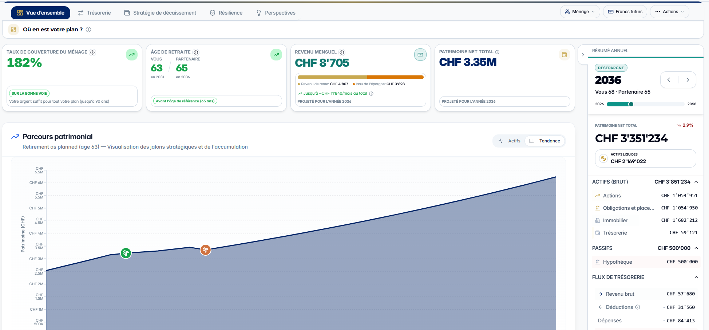Click the Actions asset row icon
Viewport: 709px width, 330px height.
pyautogui.click(x=598, y=196)
